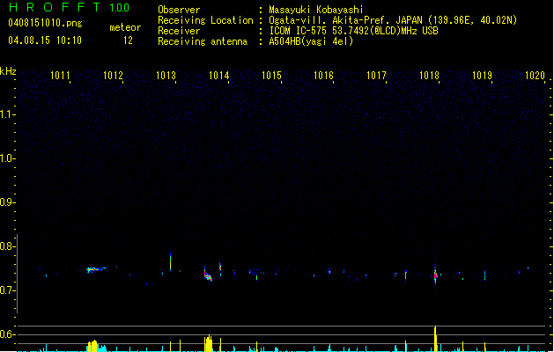Click the 'Receiver' label
Image resolution: width=554 pixels, height=352 pixels.
coord(179,31)
